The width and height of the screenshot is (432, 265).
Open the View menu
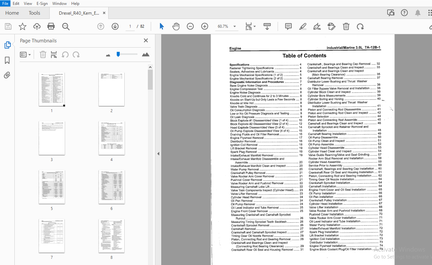click(x=28, y=4)
